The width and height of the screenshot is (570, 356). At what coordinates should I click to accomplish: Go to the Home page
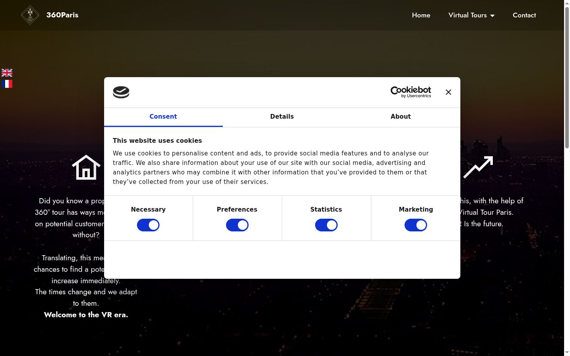click(x=421, y=15)
